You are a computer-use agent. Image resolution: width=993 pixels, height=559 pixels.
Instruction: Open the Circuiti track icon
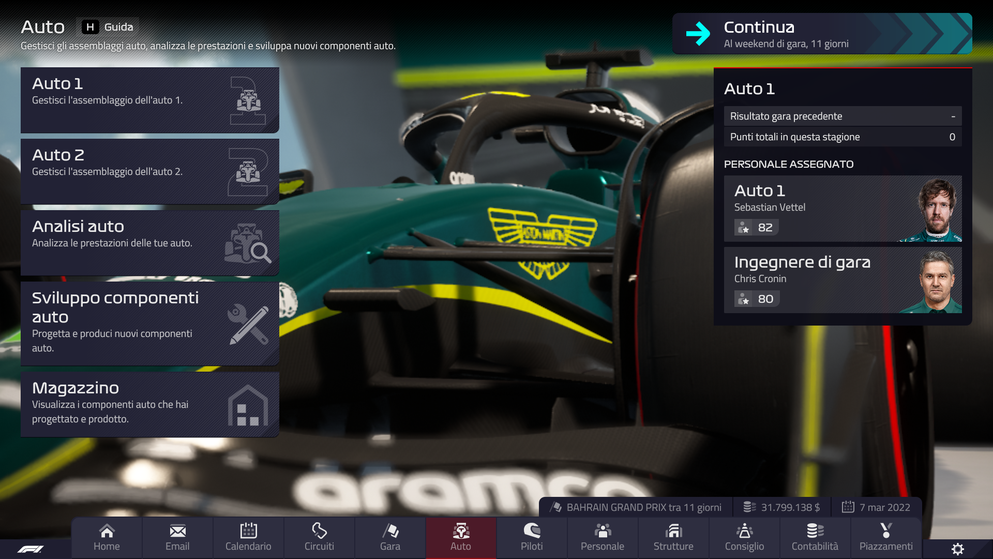tap(319, 531)
